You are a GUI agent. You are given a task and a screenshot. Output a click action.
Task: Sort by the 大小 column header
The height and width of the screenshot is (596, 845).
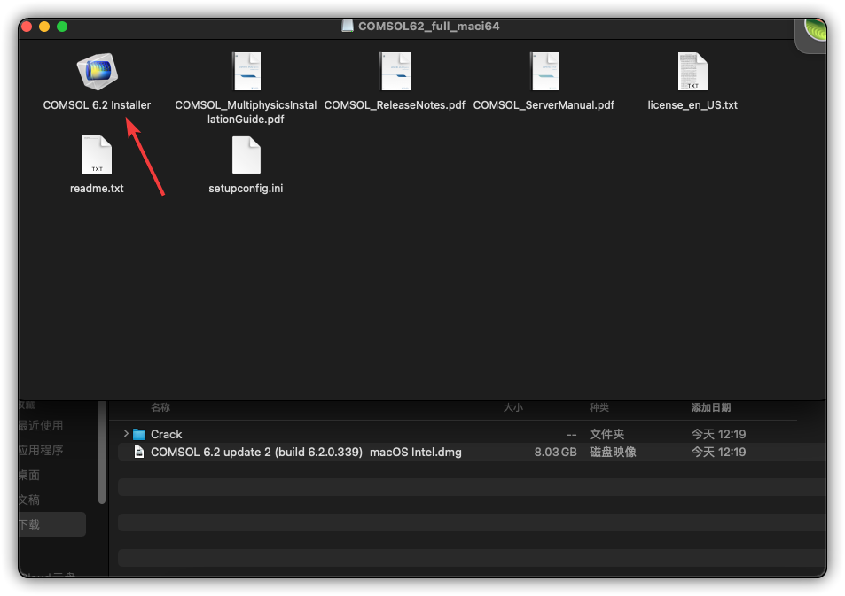pos(513,407)
